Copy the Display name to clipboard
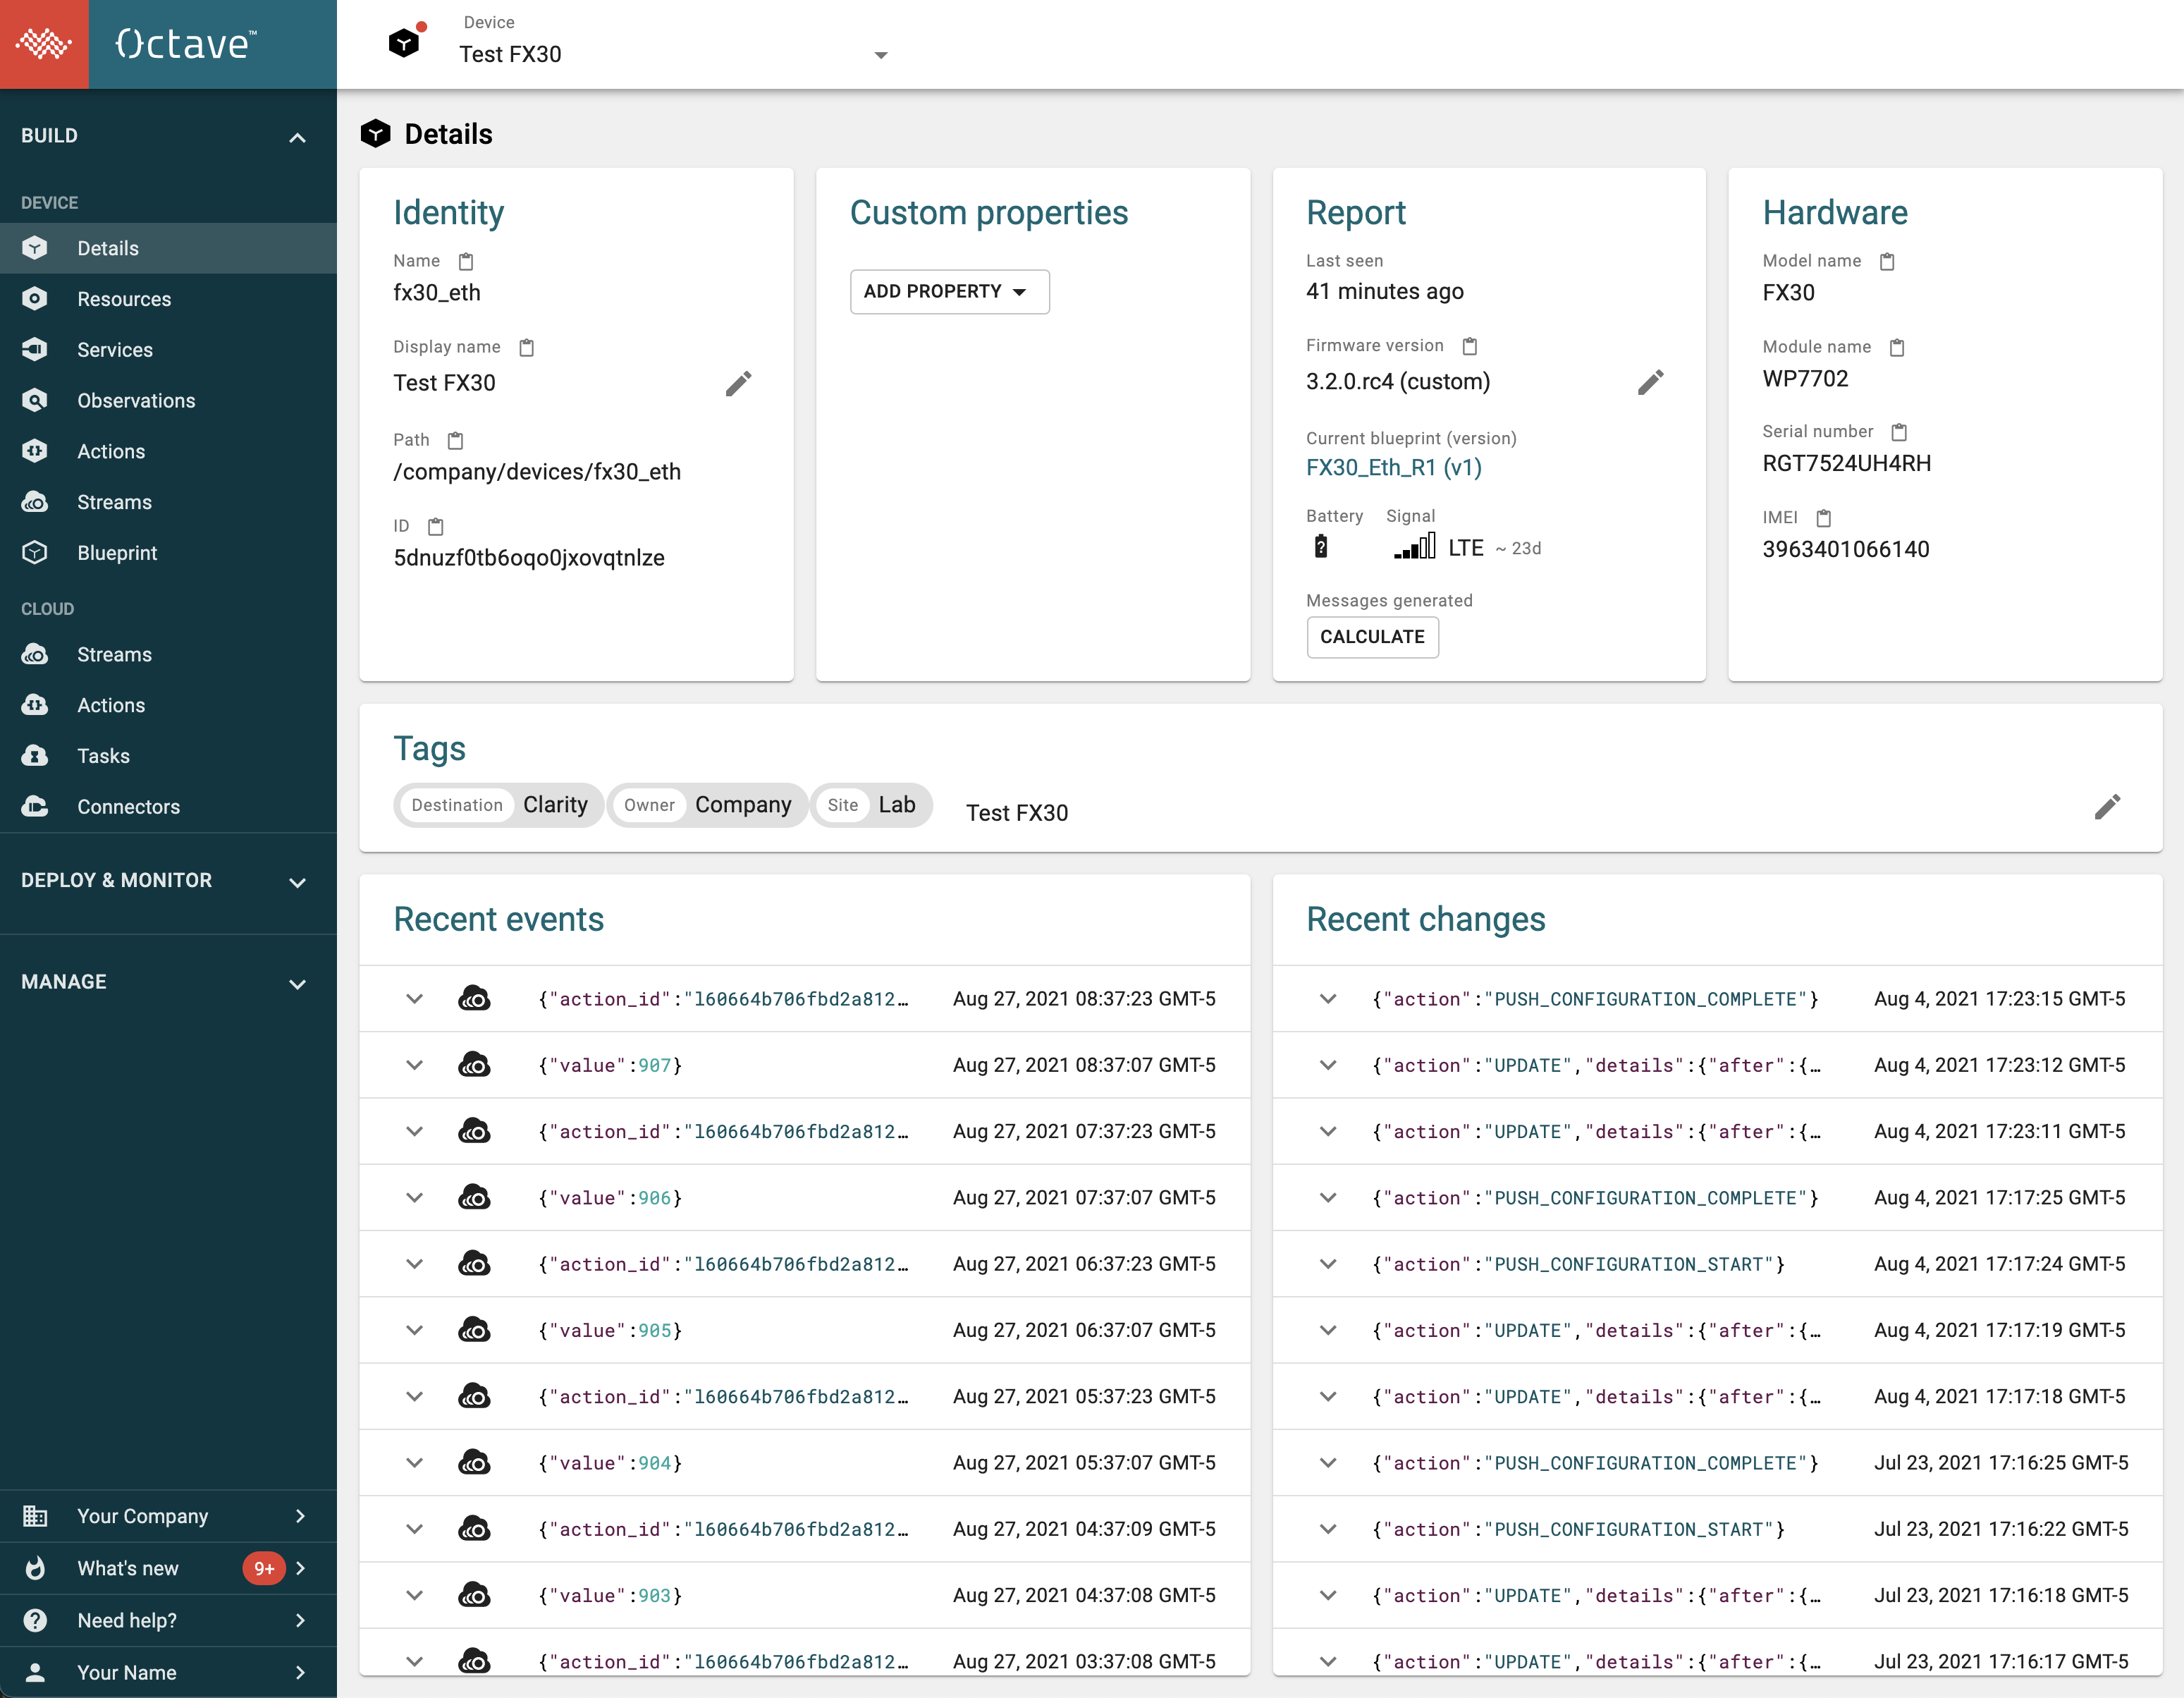Screen dimensions: 2184x1698 pyautogui.click(x=527, y=347)
